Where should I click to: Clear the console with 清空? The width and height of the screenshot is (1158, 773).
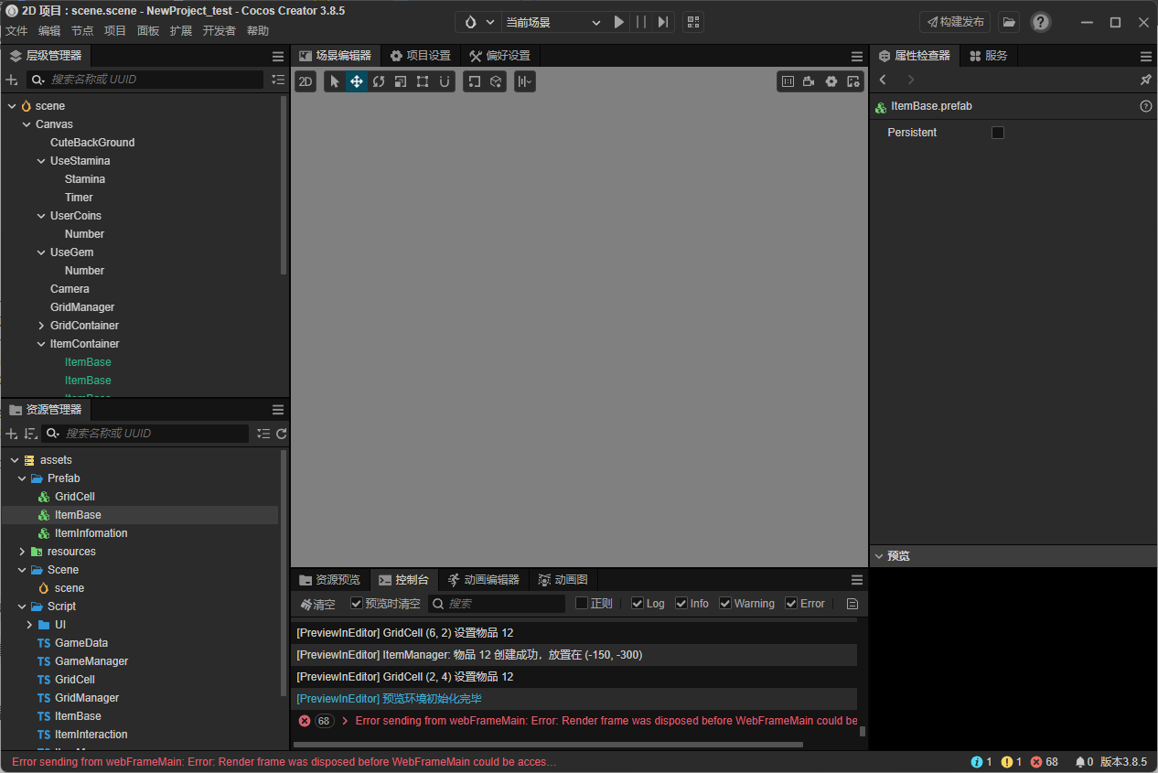(317, 604)
